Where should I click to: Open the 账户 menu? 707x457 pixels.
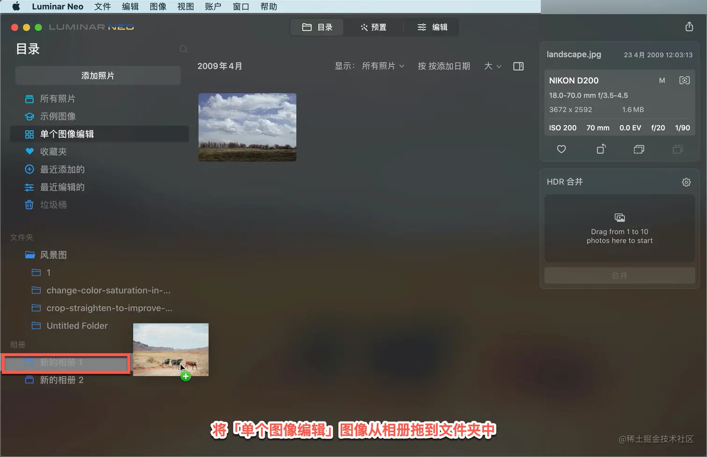click(213, 7)
